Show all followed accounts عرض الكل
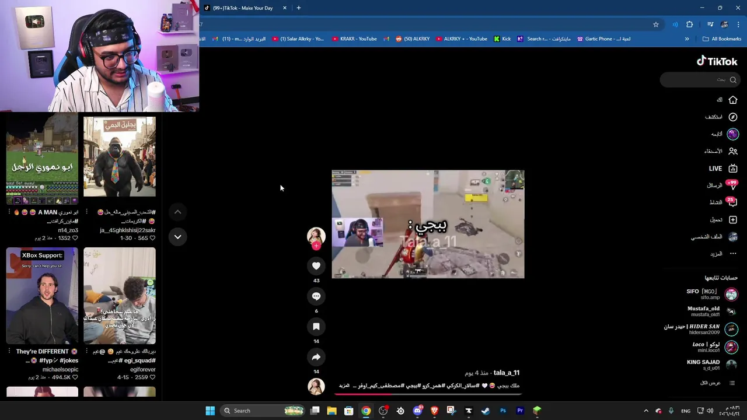 click(x=717, y=383)
